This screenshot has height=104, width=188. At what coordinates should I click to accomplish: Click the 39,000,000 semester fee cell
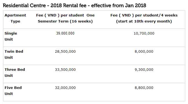pyautogui.click(x=65, y=33)
